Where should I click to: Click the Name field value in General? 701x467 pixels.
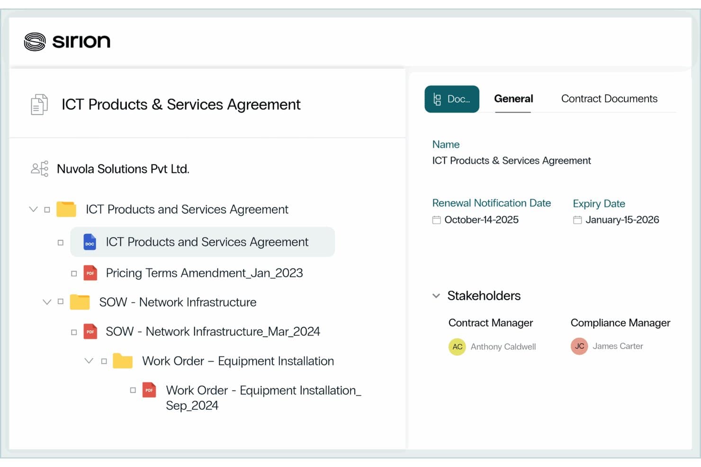click(512, 161)
